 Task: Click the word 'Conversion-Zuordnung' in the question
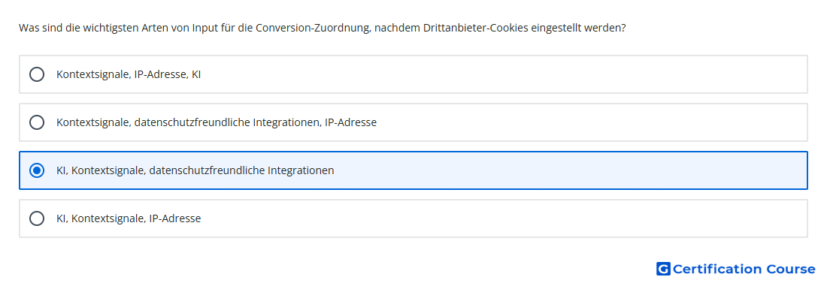[x=310, y=28]
